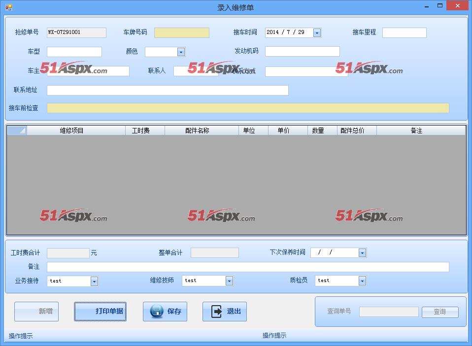Click the 新增 button
The image size is (472, 346).
pyautogui.click(x=36, y=312)
